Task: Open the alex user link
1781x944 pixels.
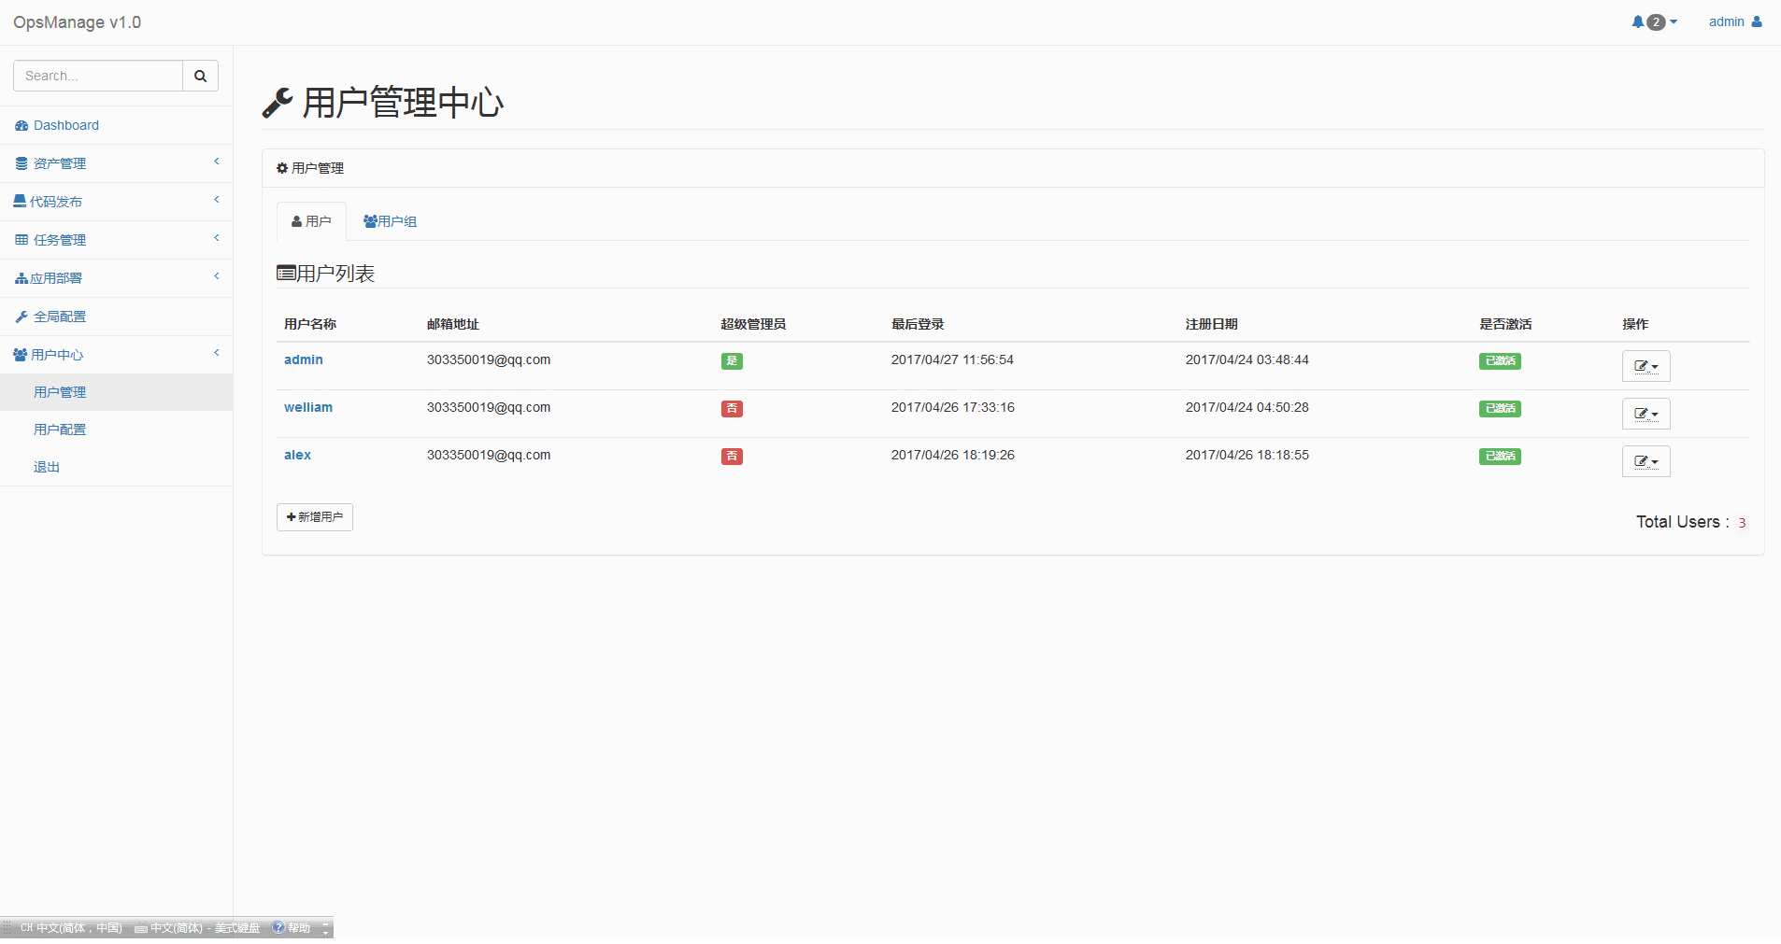Action: 297,455
